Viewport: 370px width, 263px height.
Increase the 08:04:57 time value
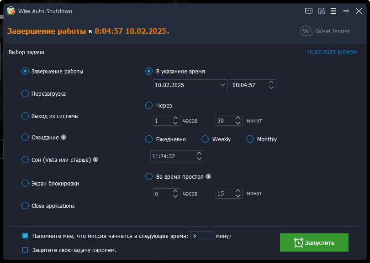click(x=271, y=83)
